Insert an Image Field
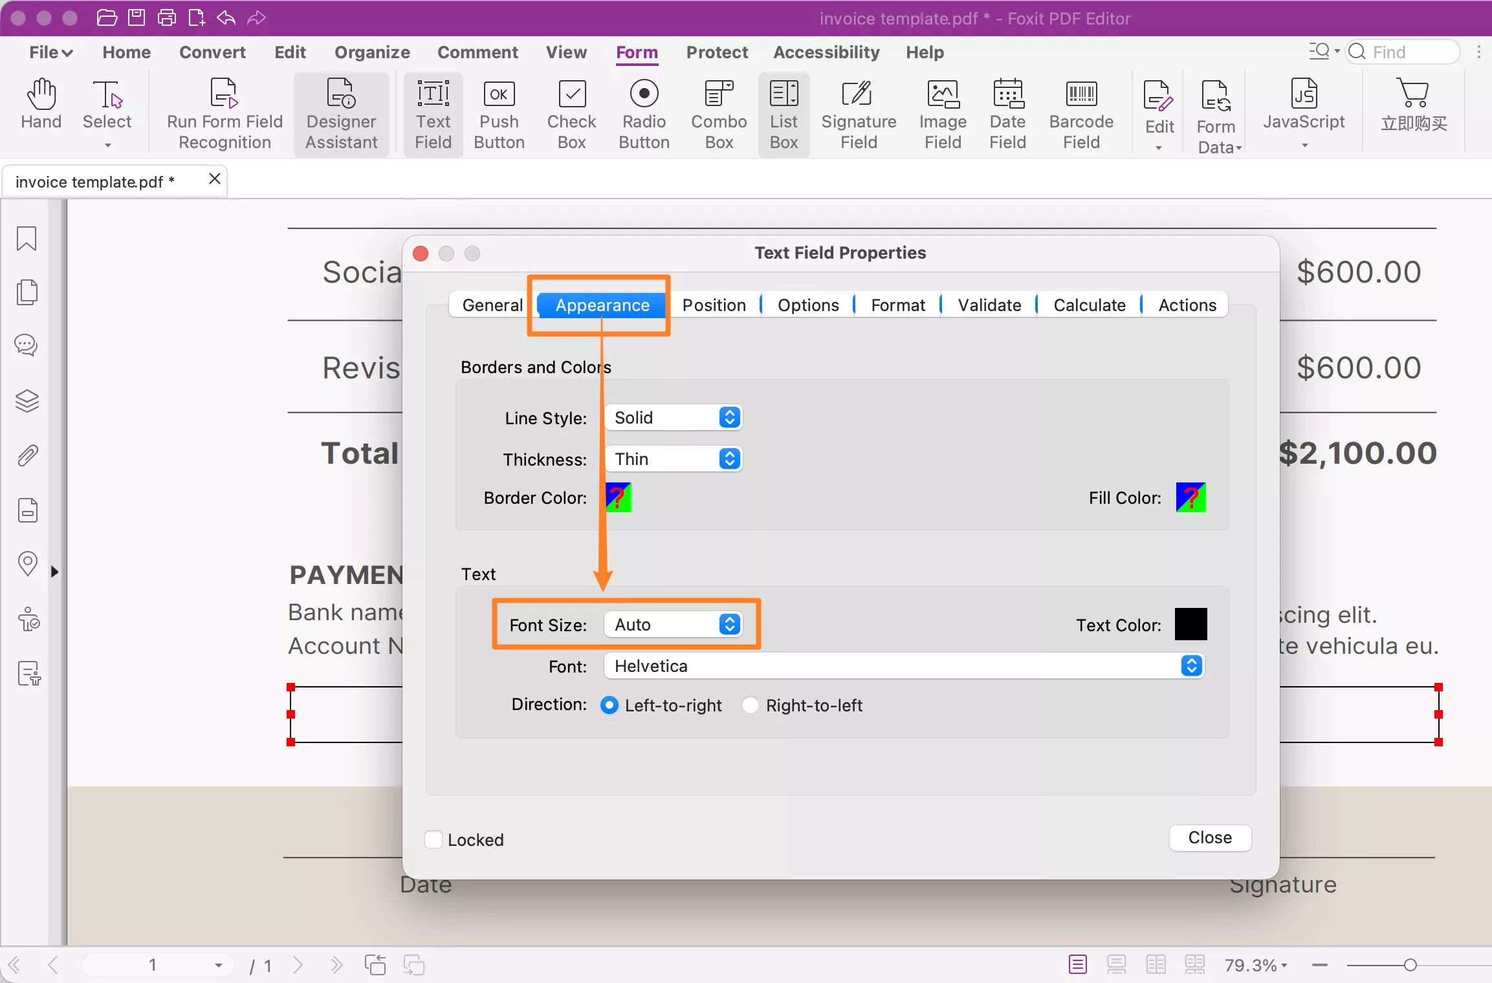Screen dimensions: 1492x983 (943, 115)
